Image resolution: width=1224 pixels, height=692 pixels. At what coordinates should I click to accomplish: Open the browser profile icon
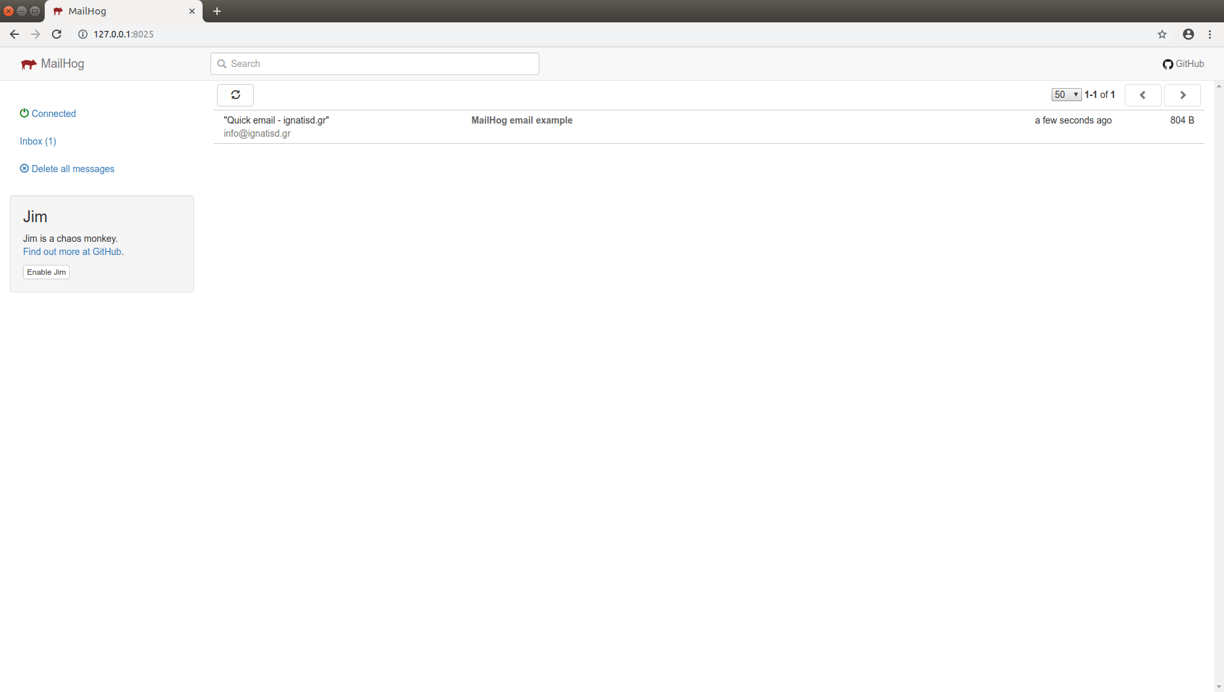pyautogui.click(x=1188, y=34)
